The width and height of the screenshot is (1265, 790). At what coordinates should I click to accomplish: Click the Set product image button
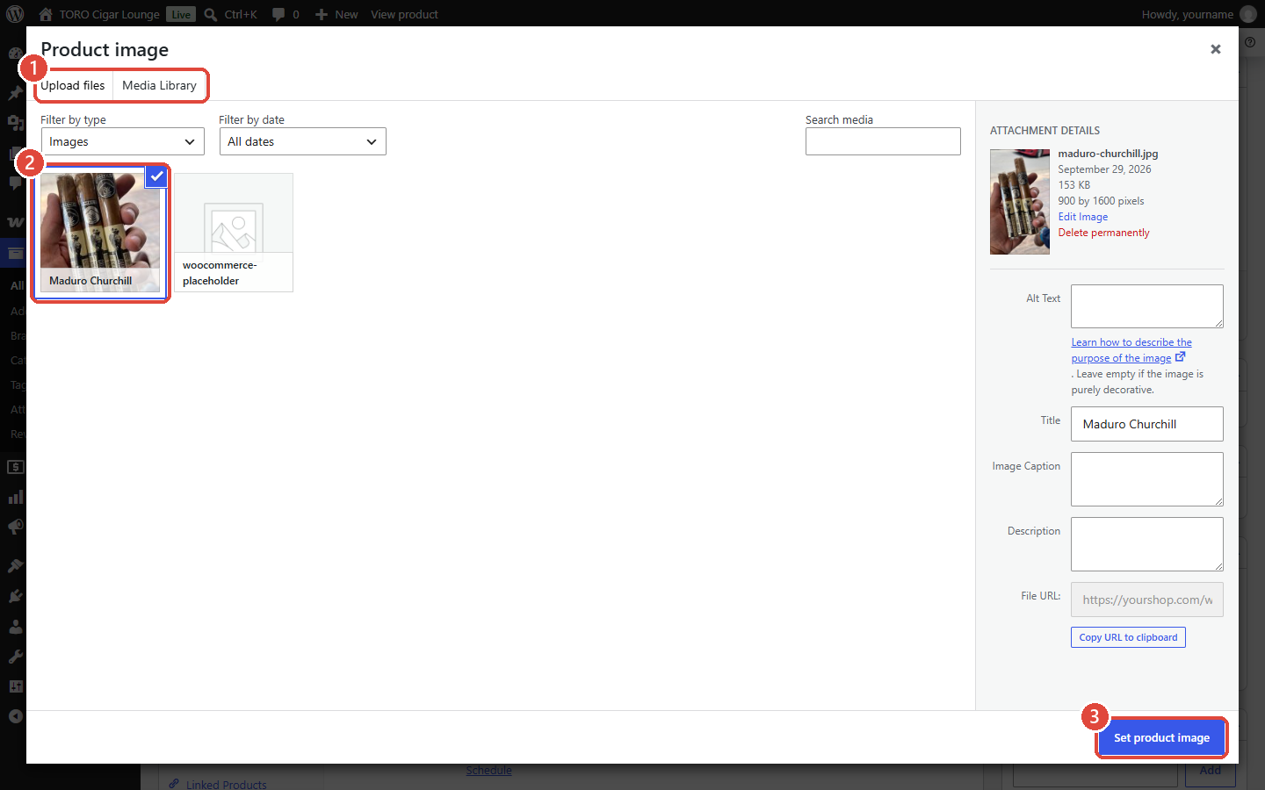(1161, 737)
